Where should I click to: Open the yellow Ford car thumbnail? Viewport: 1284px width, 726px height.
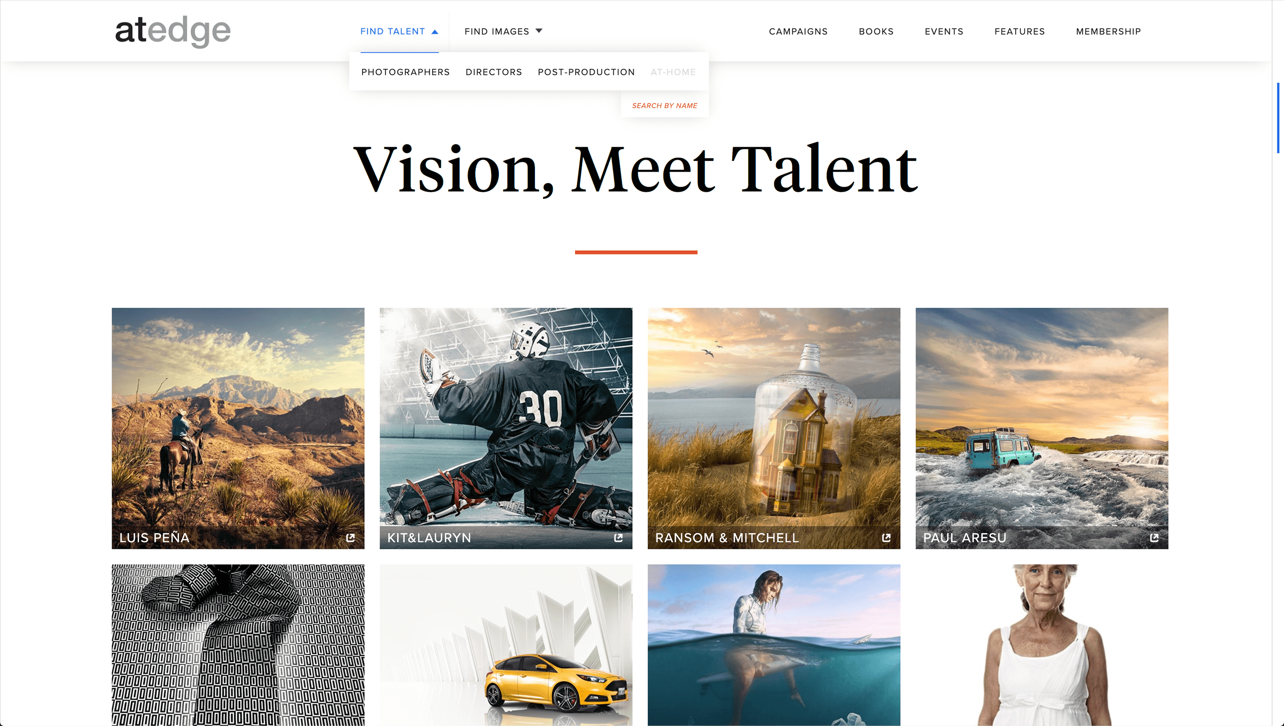[506, 645]
